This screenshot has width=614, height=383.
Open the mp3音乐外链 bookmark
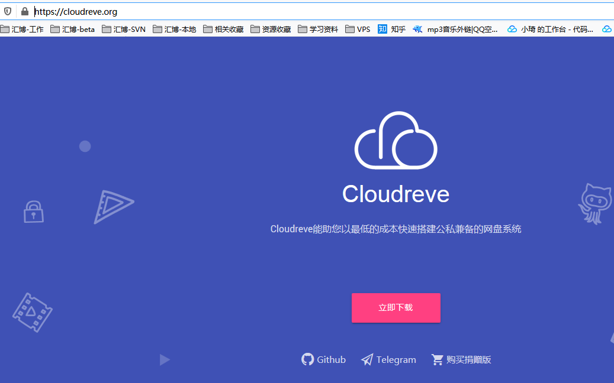pyautogui.click(x=455, y=30)
